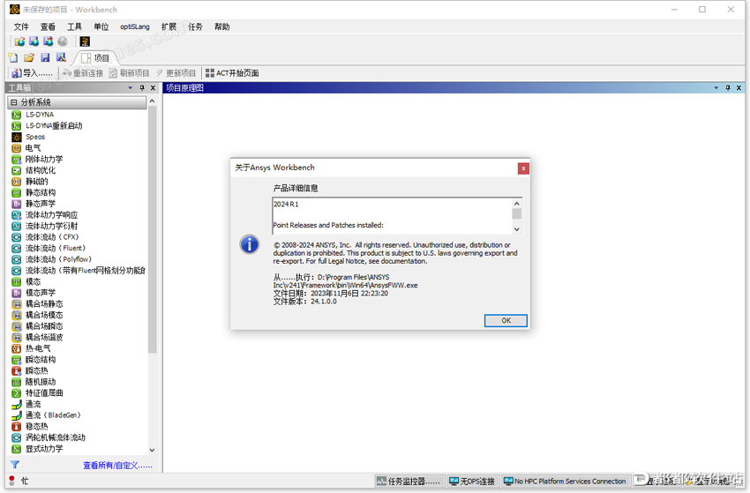Open the 工具 menu
The image size is (750, 493).
75,26
